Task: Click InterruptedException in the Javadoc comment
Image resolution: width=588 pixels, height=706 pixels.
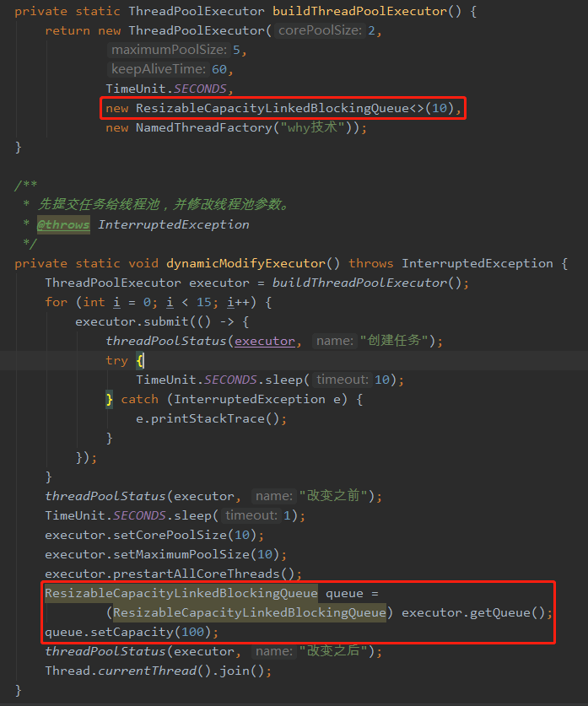Action: pyautogui.click(x=174, y=224)
